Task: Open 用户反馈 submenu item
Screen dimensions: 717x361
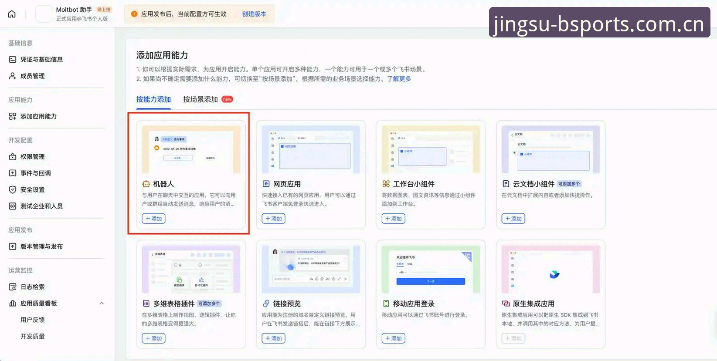Action: (33, 320)
